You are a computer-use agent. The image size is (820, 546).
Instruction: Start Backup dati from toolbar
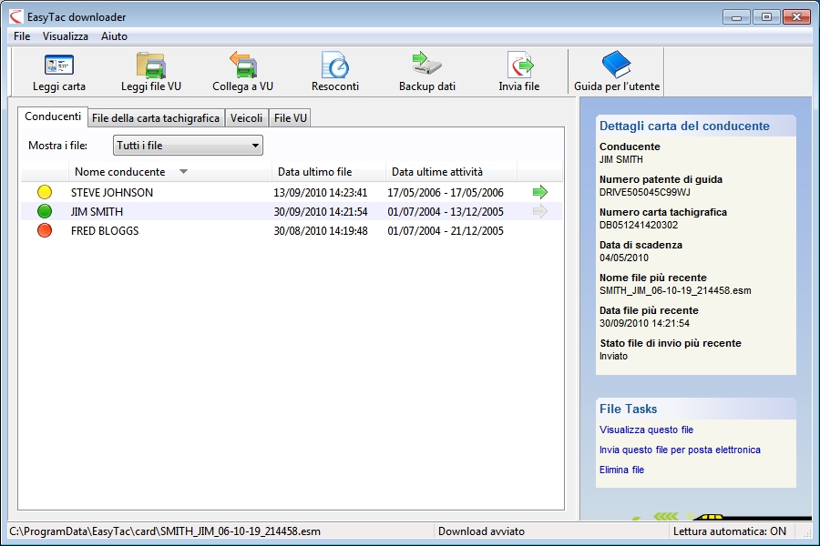[426, 66]
